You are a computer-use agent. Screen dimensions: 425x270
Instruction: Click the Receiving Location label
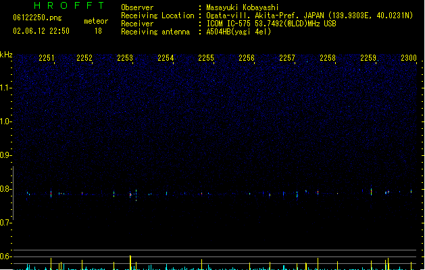click(x=157, y=16)
